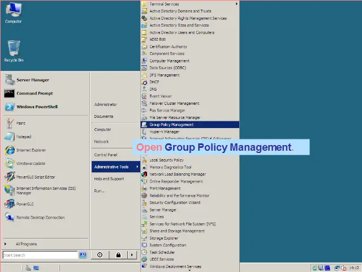Open Documents folder from Start menu
This screenshot has height=272, width=362.
coord(116,116)
